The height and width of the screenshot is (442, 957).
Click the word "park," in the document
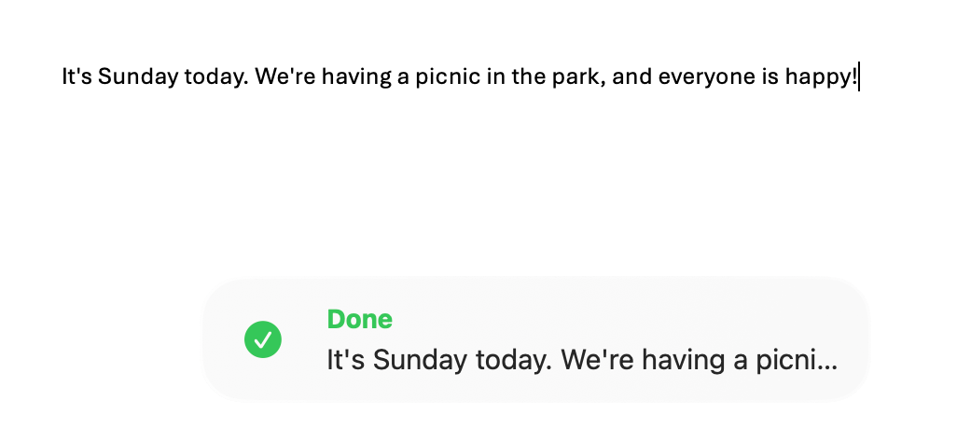pos(577,76)
